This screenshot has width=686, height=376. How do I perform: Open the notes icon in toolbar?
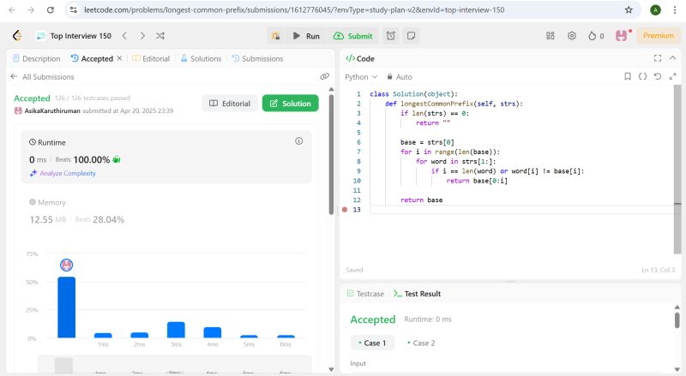411,36
